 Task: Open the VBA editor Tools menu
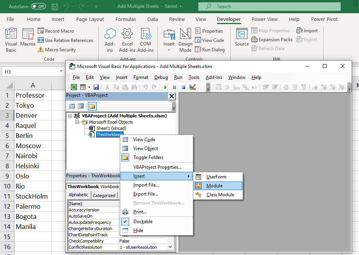point(194,77)
